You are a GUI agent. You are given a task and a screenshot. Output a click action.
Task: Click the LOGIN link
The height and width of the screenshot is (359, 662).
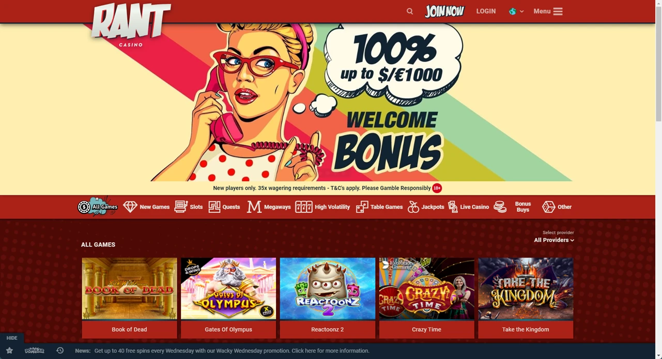[x=486, y=11]
